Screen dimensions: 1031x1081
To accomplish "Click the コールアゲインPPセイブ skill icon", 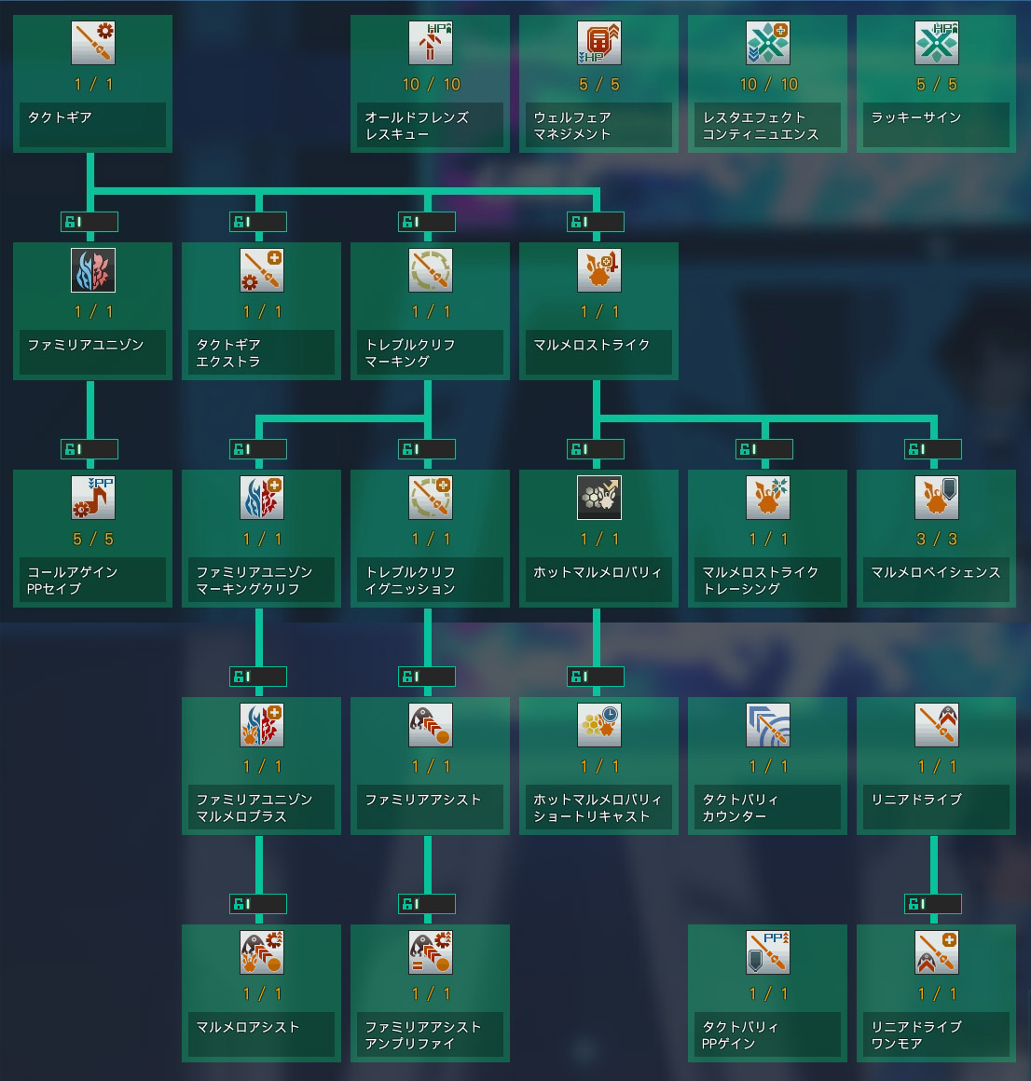I will point(92,498).
